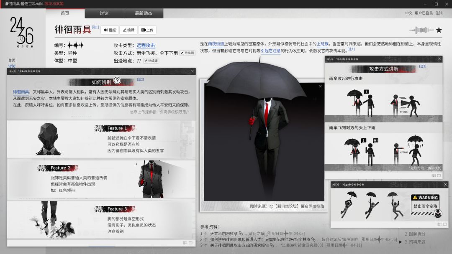Click the 播报 audio broadcast button
The height and width of the screenshot is (254, 452).
[110, 30]
